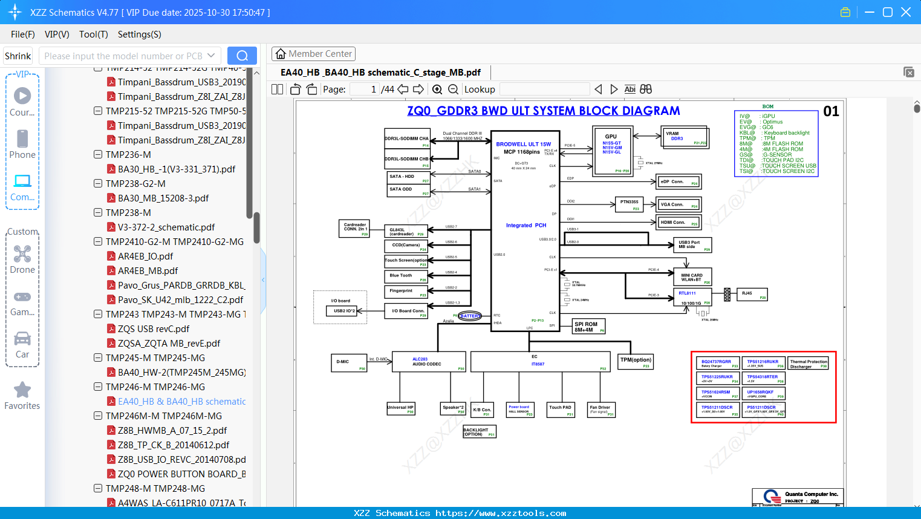This screenshot has width=921, height=519.
Task: Focus the Lookup search field
Action: (544, 90)
